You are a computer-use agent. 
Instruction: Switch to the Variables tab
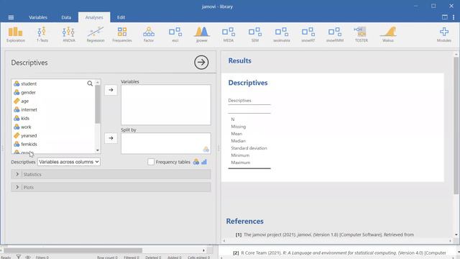[38, 17]
